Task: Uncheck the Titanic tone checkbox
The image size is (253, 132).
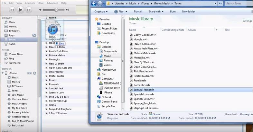Action: tap(46, 105)
